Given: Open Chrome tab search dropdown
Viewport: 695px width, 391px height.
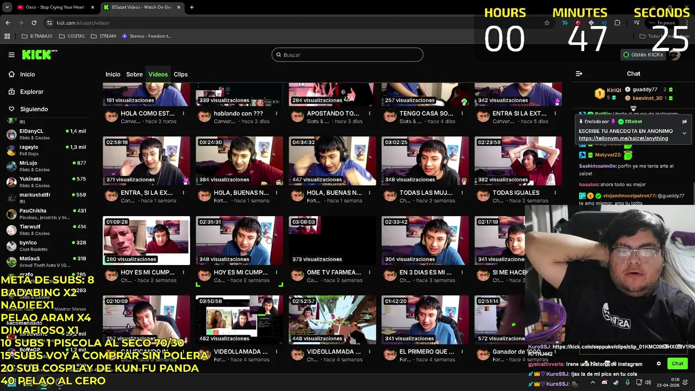Looking at the screenshot, I should (x=7, y=7).
